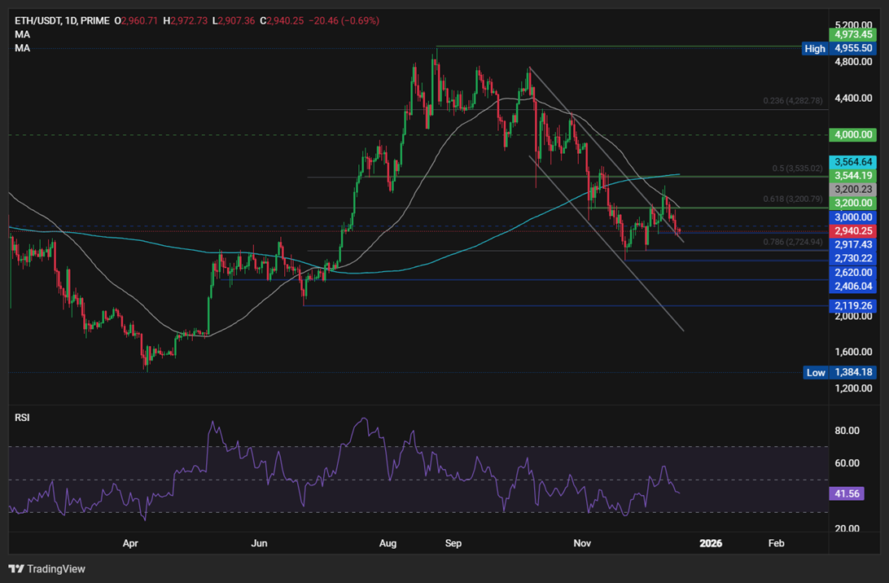
Task: Click the purple 41.56 RSI value label
Action: [846, 493]
